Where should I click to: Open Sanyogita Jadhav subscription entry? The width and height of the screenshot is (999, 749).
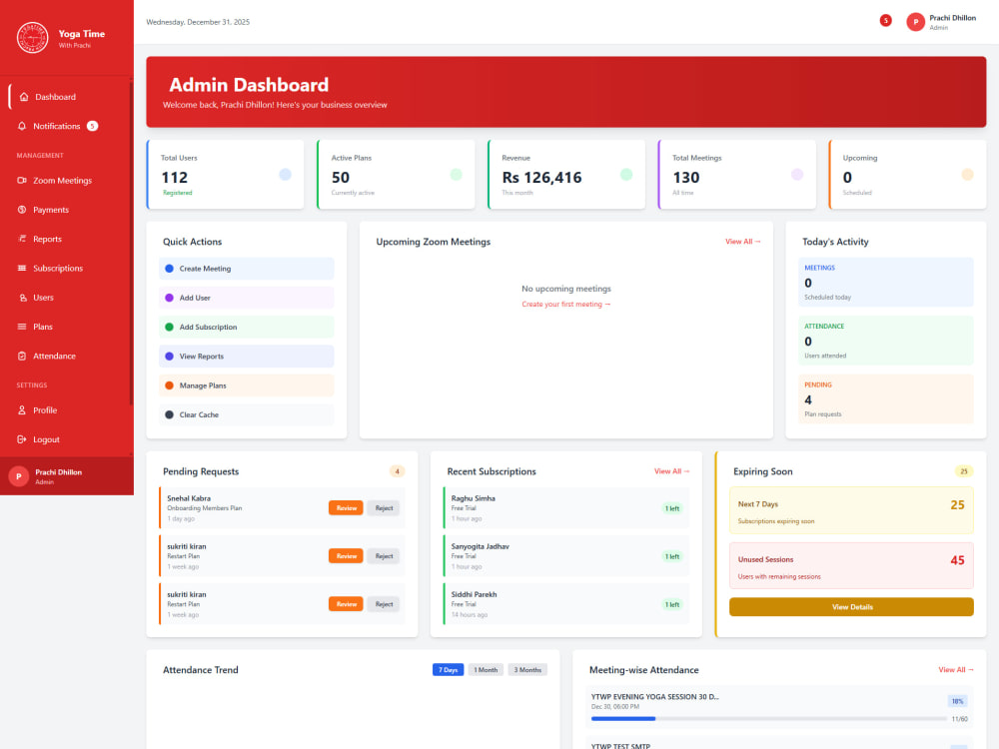(x=565, y=556)
